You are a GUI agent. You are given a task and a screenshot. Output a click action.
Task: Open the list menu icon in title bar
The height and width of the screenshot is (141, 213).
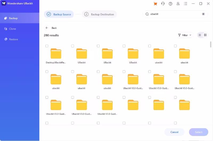point(186,4)
